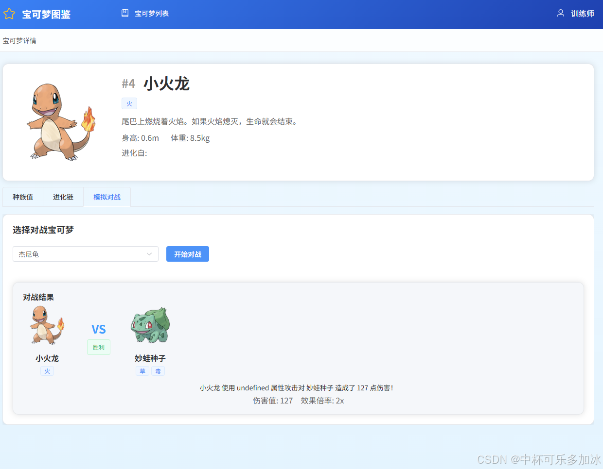
Task: Click the 胜利 result tag
Action: click(x=99, y=347)
